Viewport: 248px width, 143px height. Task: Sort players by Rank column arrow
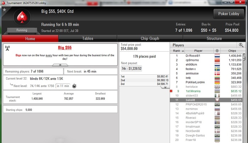(183, 51)
